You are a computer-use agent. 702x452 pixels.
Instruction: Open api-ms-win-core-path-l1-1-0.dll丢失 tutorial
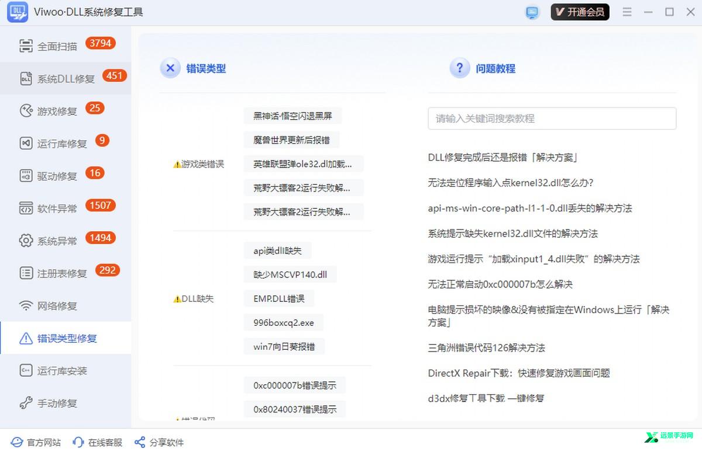pos(530,208)
